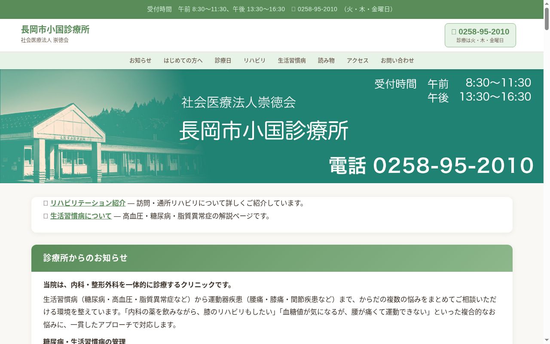
Task: Click the 長岡市小国診療所 site title
Action: (55, 30)
